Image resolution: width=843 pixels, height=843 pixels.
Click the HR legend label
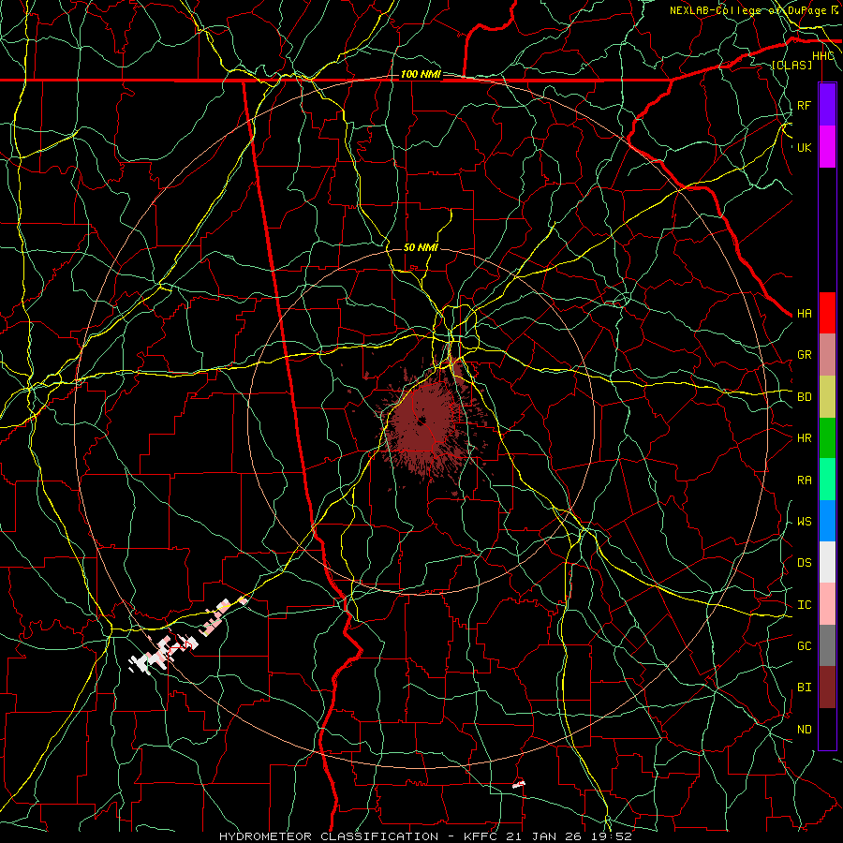pyautogui.click(x=804, y=438)
